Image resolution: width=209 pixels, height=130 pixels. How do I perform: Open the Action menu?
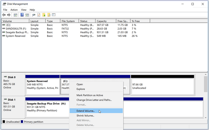[x=14, y=10]
